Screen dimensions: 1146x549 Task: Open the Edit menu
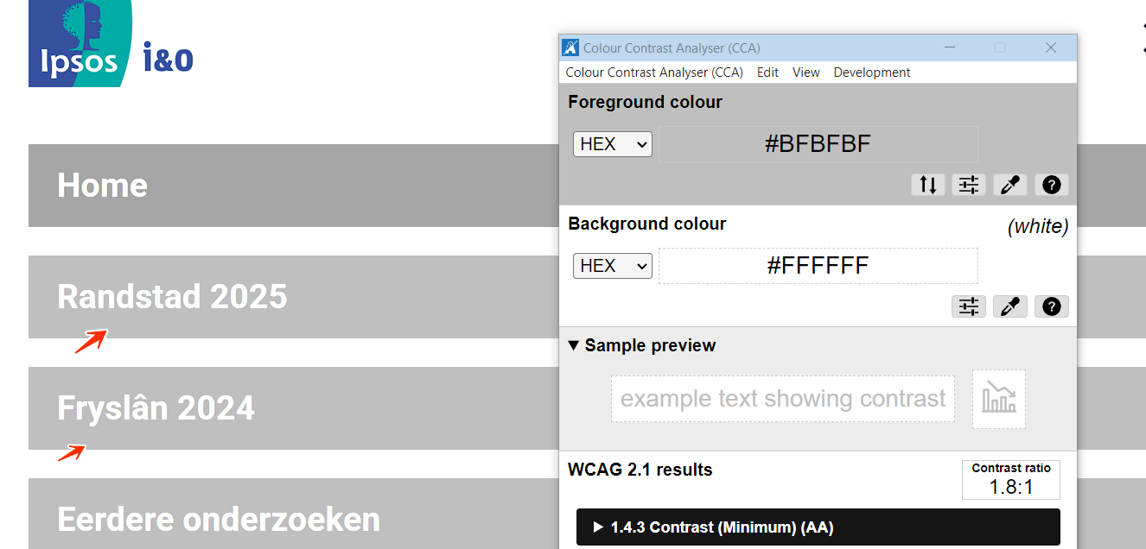coord(767,73)
